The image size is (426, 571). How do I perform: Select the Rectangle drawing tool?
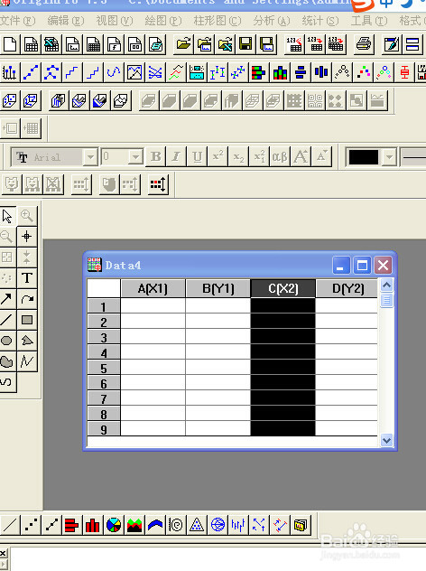click(x=27, y=320)
